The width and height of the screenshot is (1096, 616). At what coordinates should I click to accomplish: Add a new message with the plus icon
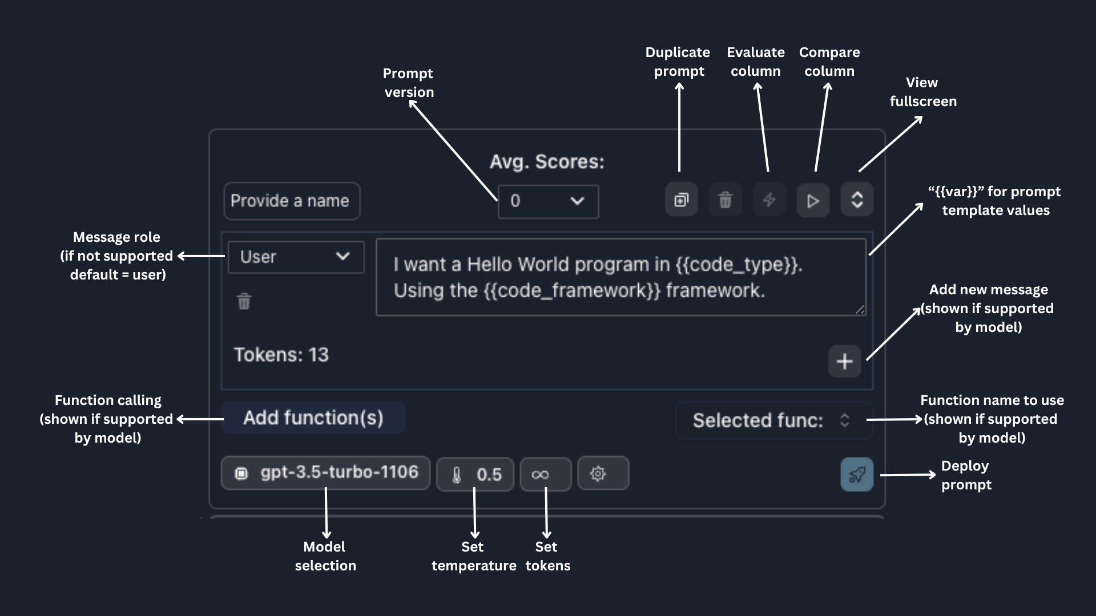click(844, 361)
